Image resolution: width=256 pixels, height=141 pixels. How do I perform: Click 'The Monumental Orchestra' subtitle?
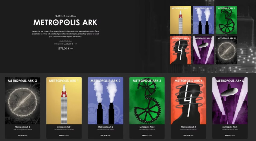(x=64, y=129)
